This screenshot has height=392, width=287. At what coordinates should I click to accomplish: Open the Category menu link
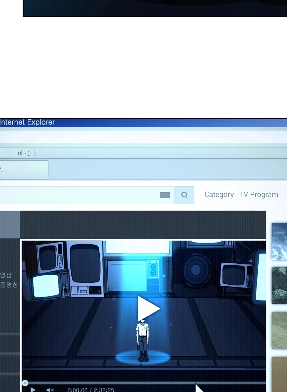tap(219, 195)
